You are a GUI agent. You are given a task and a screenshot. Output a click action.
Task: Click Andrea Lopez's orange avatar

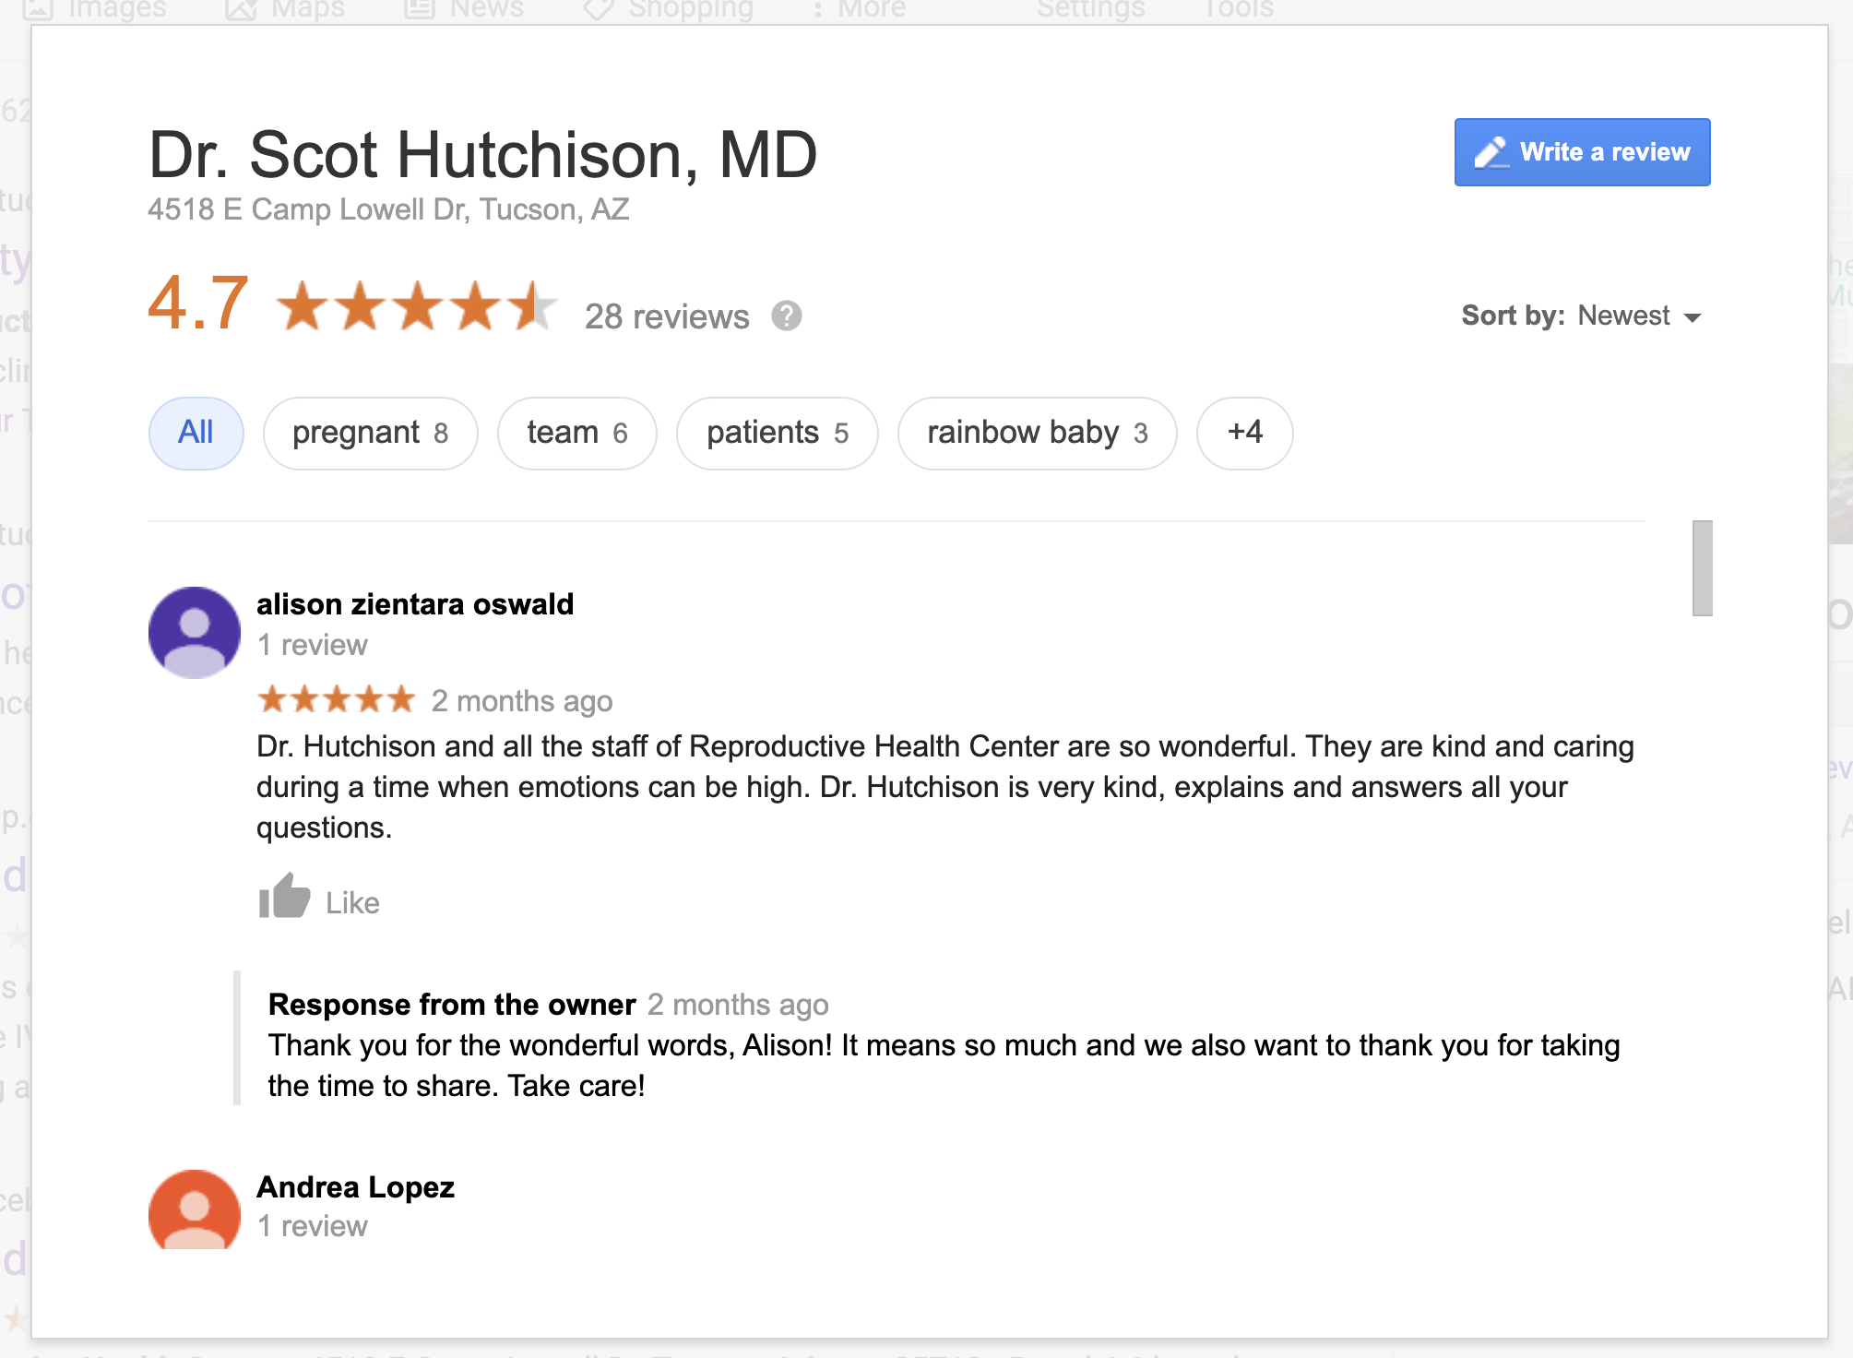[195, 1210]
